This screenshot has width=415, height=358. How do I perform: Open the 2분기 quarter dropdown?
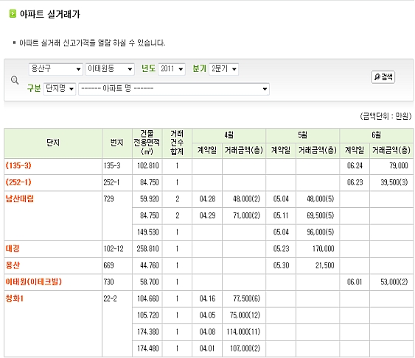pos(223,69)
